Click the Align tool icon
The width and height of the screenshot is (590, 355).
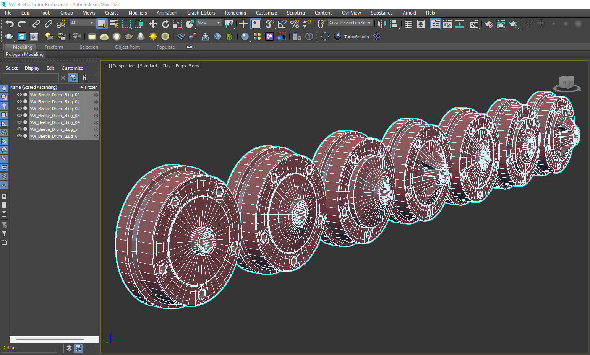click(394, 24)
